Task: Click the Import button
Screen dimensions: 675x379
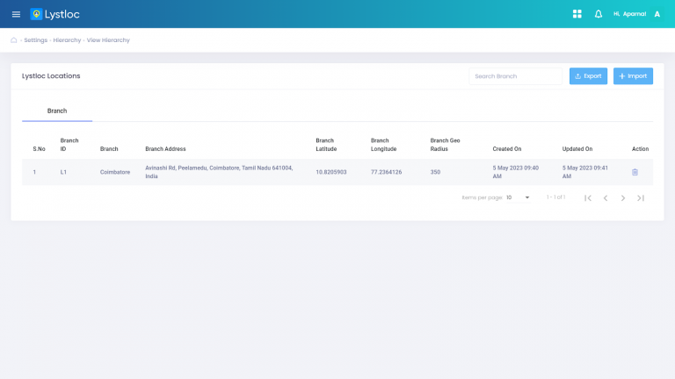Action: (x=633, y=76)
